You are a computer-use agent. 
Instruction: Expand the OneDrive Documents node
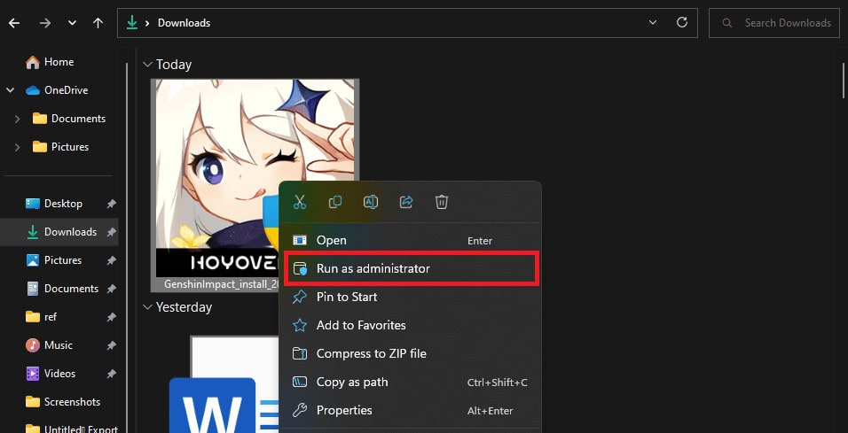[18, 119]
